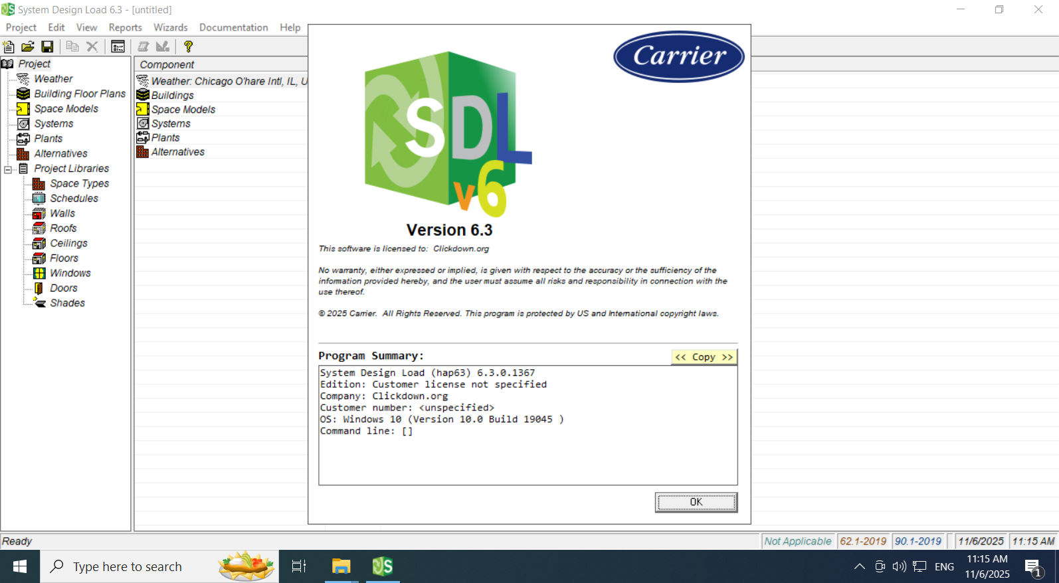This screenshot has width=1059, height=583.
Task: Open the Wizards menu
Action: 171,27
